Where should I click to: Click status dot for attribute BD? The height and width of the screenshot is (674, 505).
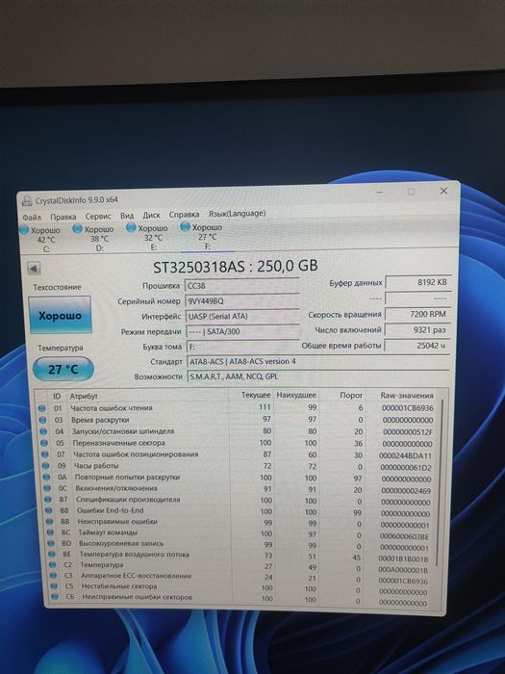pos(51,543)
